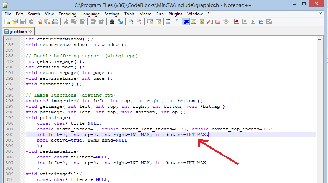This screenshot has width=328, height=183.
Task: Play back the recorded macro
Action: 253,21
